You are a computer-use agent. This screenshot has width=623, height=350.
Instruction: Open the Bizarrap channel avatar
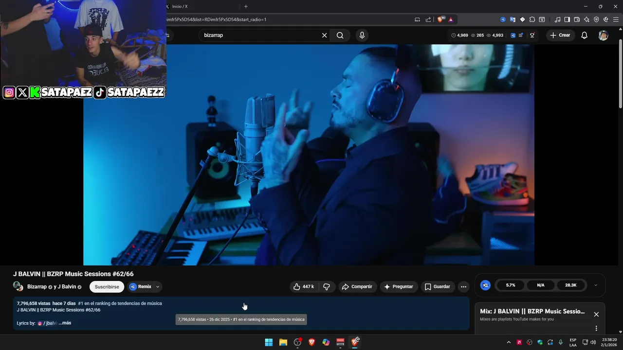point(18,286)
